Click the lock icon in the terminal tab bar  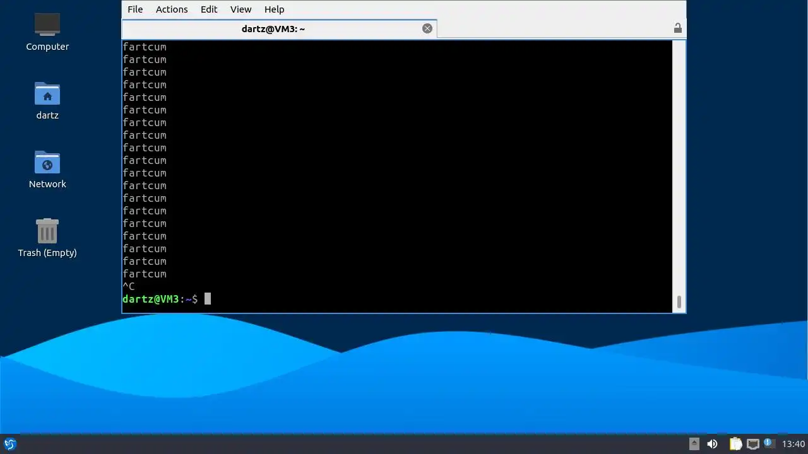coord(677,28)
